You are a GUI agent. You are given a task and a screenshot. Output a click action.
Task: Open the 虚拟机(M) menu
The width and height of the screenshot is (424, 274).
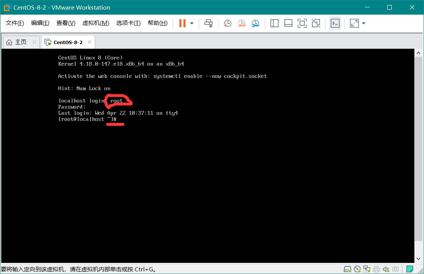96,23
